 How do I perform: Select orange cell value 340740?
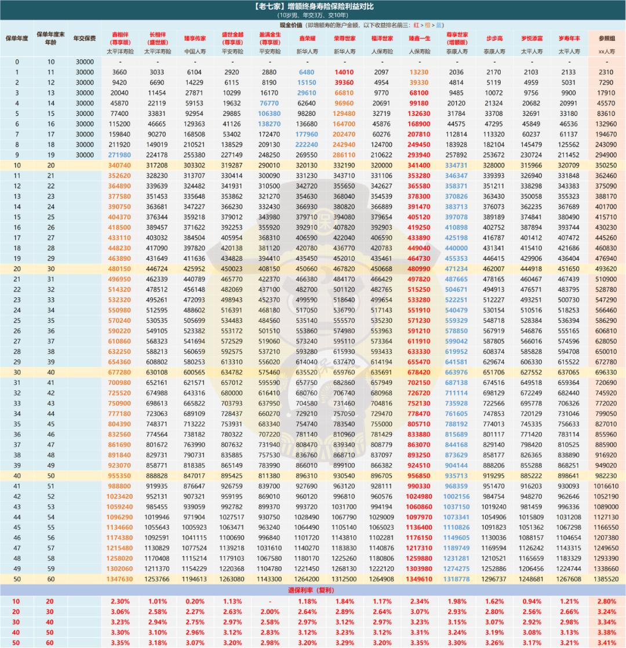[119, 165]
